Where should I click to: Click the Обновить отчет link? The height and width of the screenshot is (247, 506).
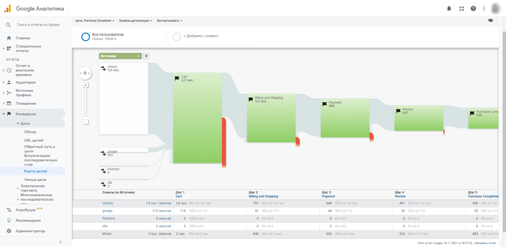tap(488, 244)
